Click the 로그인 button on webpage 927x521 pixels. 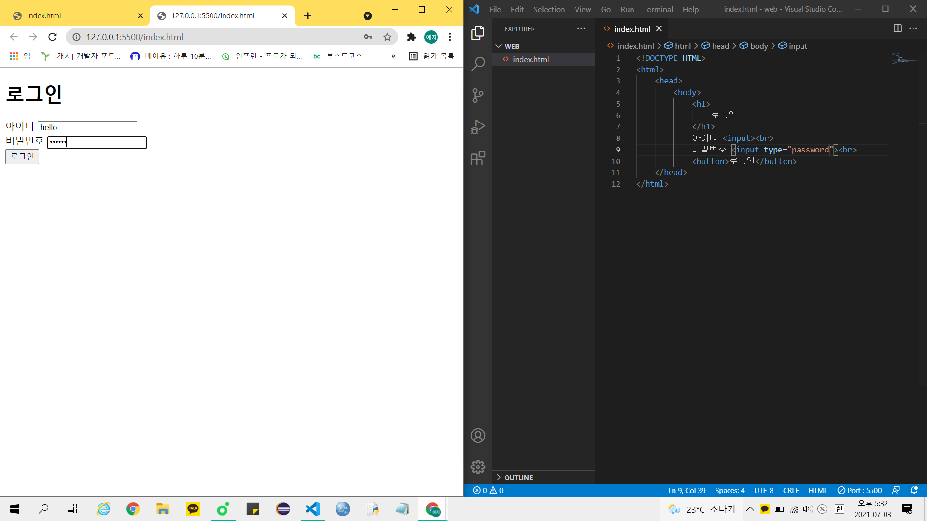point(22,156)
